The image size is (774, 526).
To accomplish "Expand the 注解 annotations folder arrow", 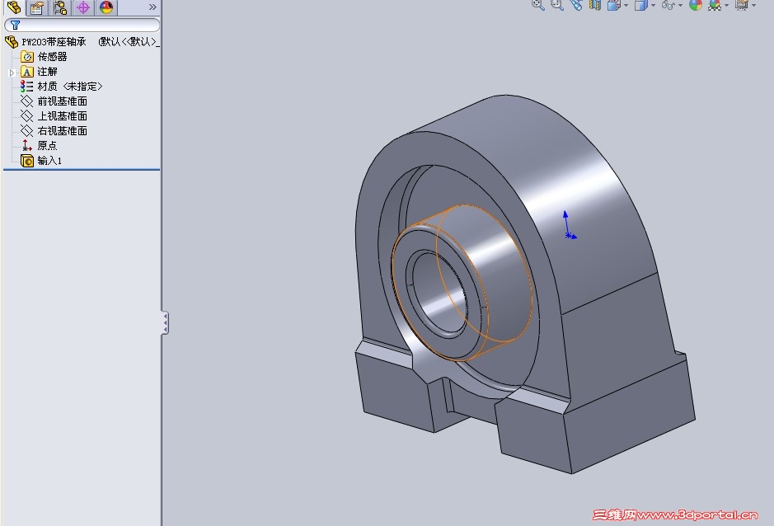I will coord(12,72).
